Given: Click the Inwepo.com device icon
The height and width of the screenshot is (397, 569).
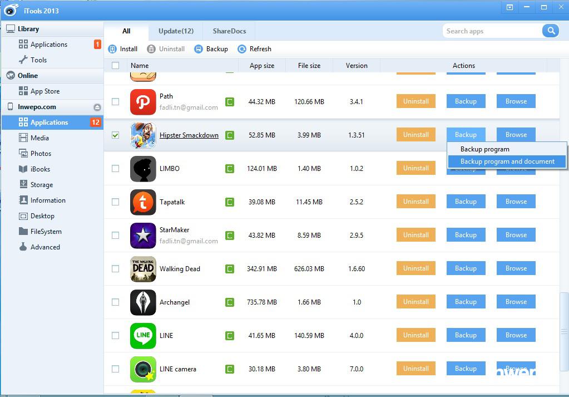Looking at the screenshot, I should pos(11,106).
